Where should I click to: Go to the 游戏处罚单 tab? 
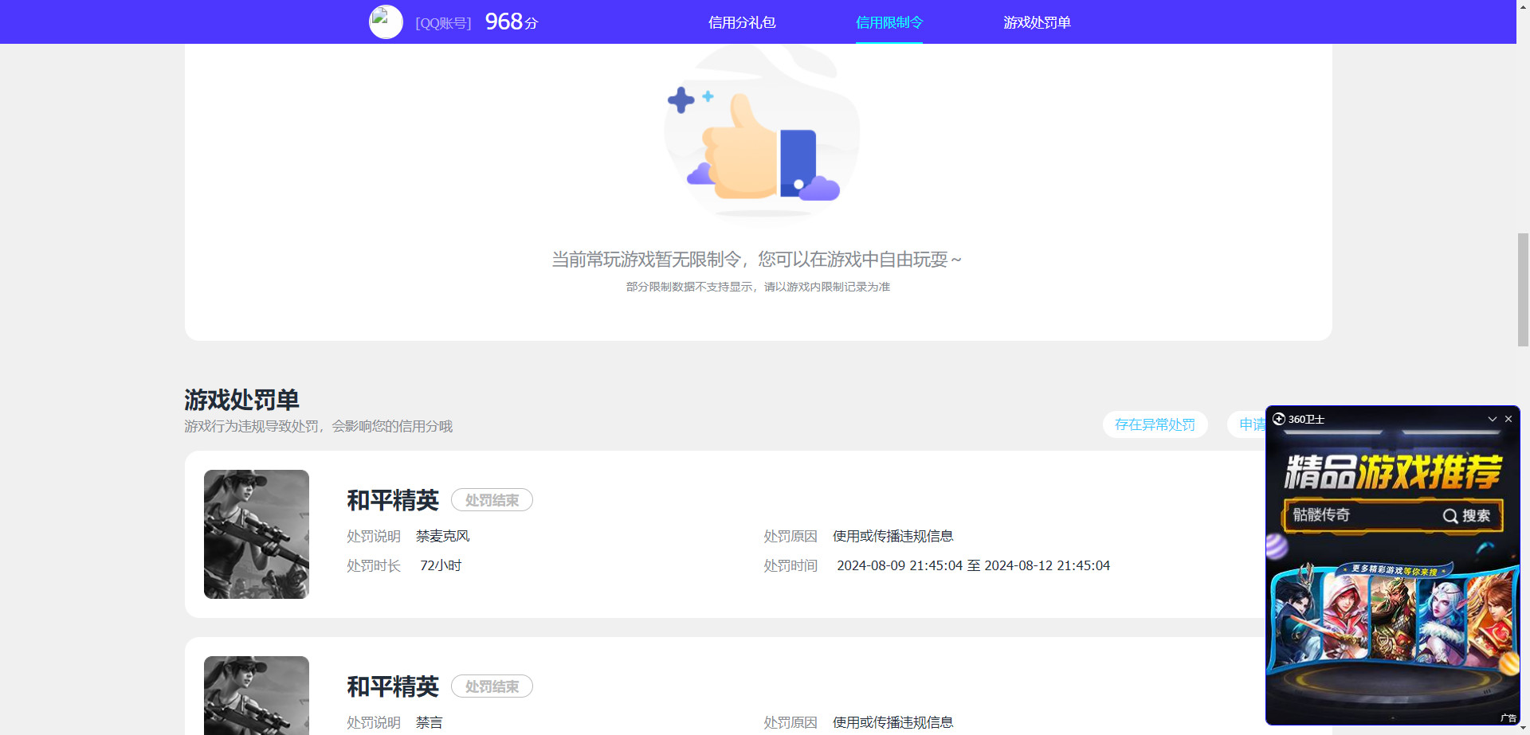(1037, 22)
